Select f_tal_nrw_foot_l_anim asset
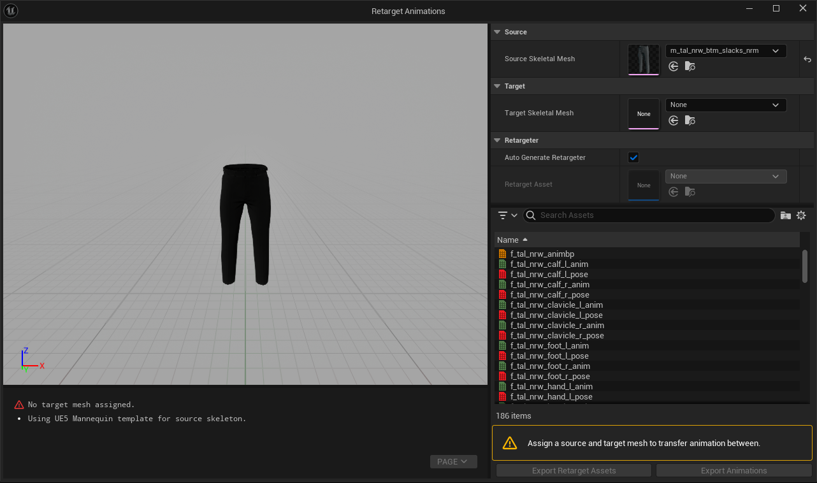 point(647,346)
